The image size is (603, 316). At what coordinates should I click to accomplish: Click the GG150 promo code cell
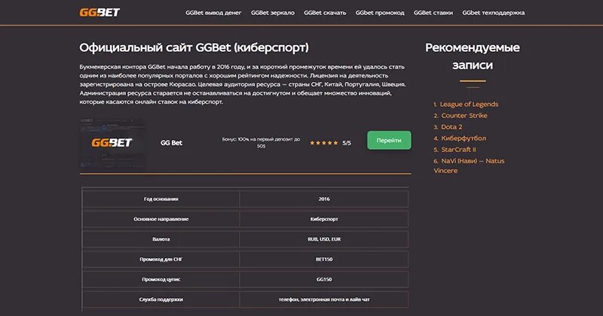[x=324, y=280]
